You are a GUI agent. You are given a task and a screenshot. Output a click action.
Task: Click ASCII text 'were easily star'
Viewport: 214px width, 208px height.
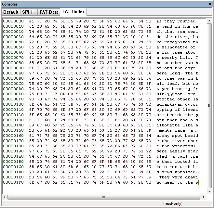coord(177,151)
